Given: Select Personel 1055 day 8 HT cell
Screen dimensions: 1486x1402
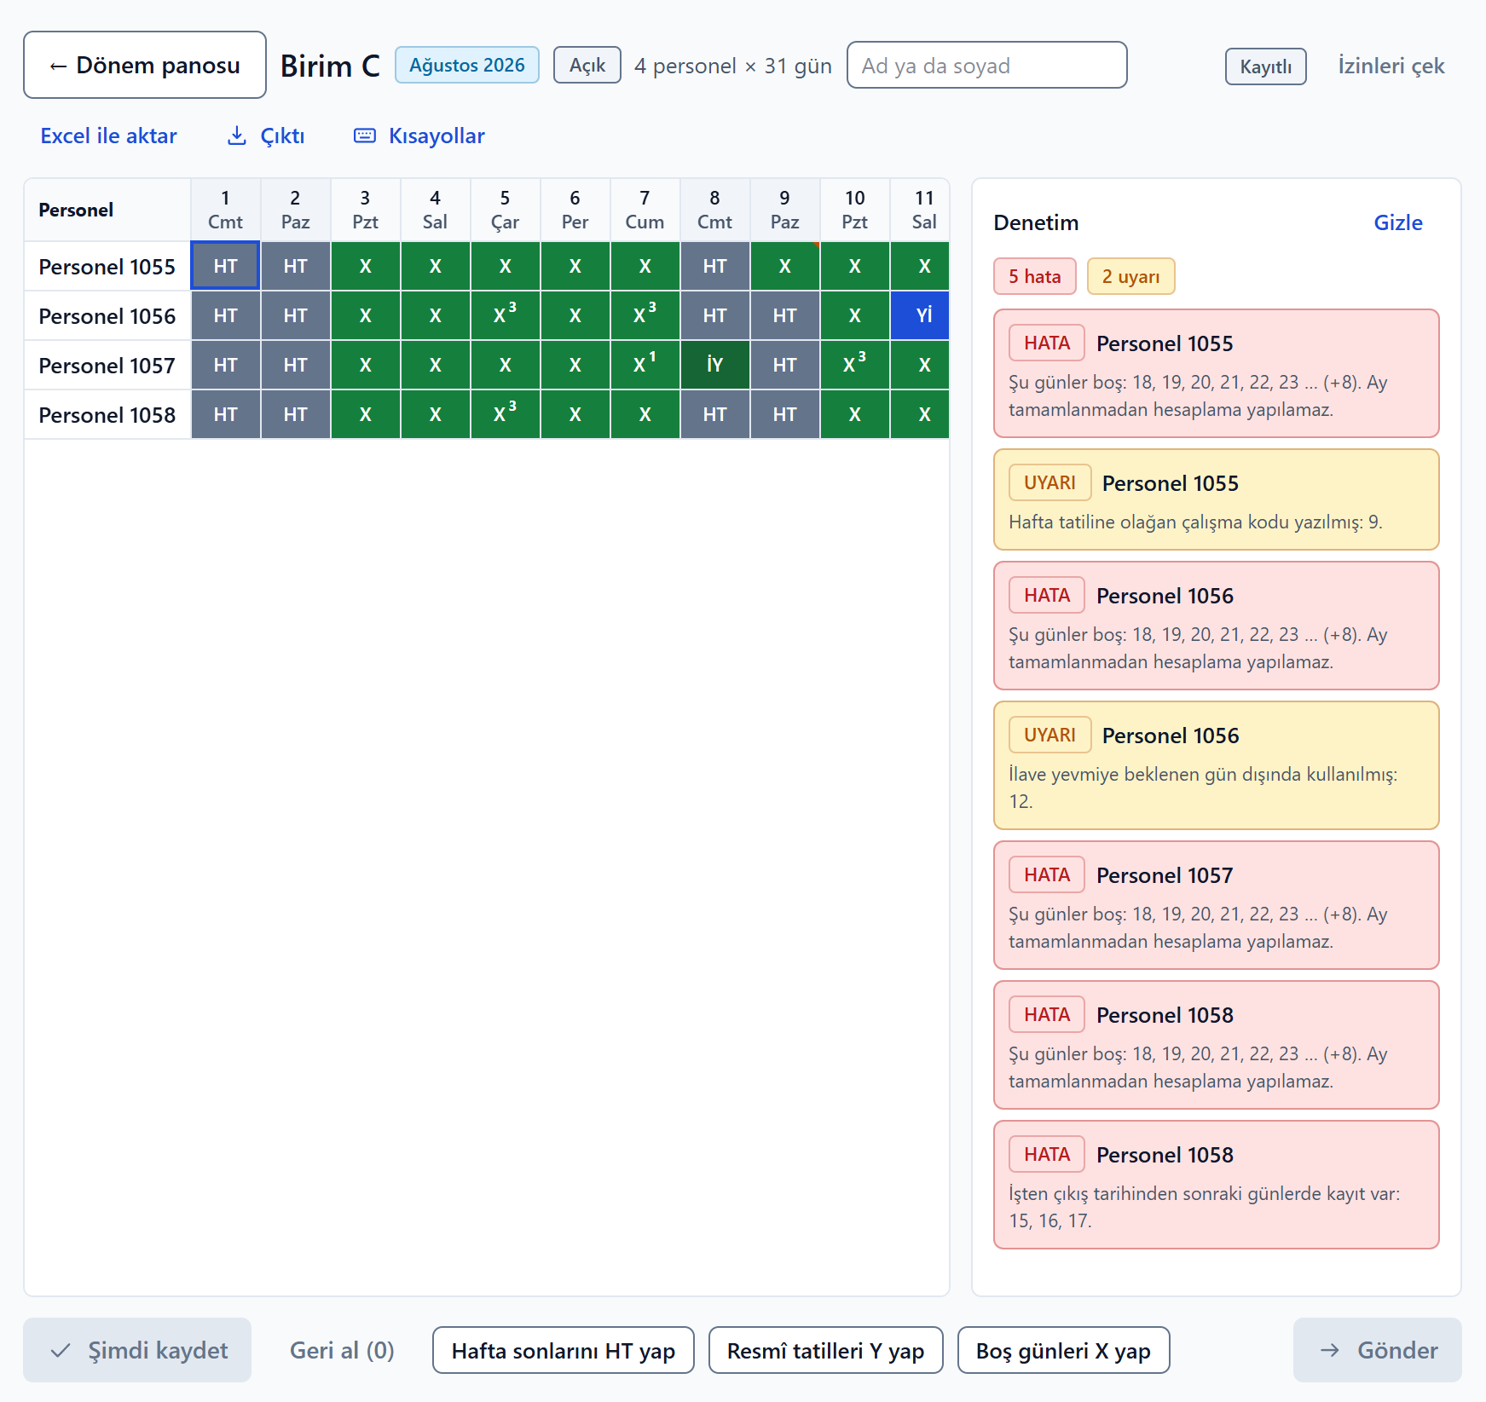Looking at the screenshot, I should (x=715, y=266).
